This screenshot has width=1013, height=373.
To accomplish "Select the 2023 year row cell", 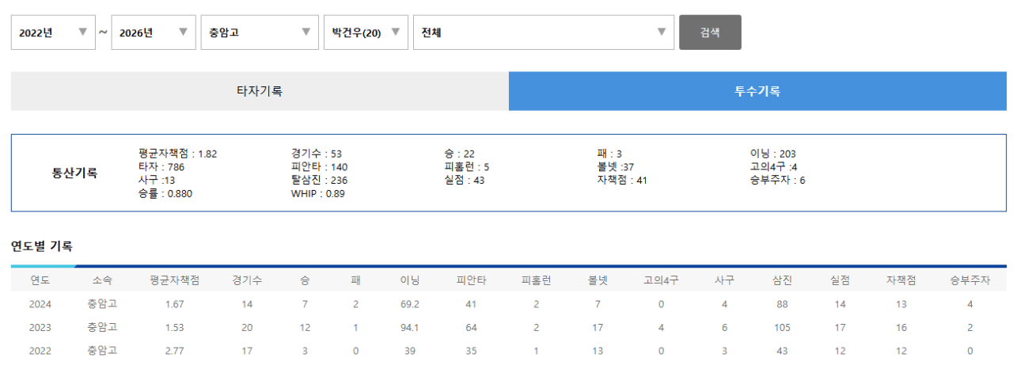I will [40, 326].
